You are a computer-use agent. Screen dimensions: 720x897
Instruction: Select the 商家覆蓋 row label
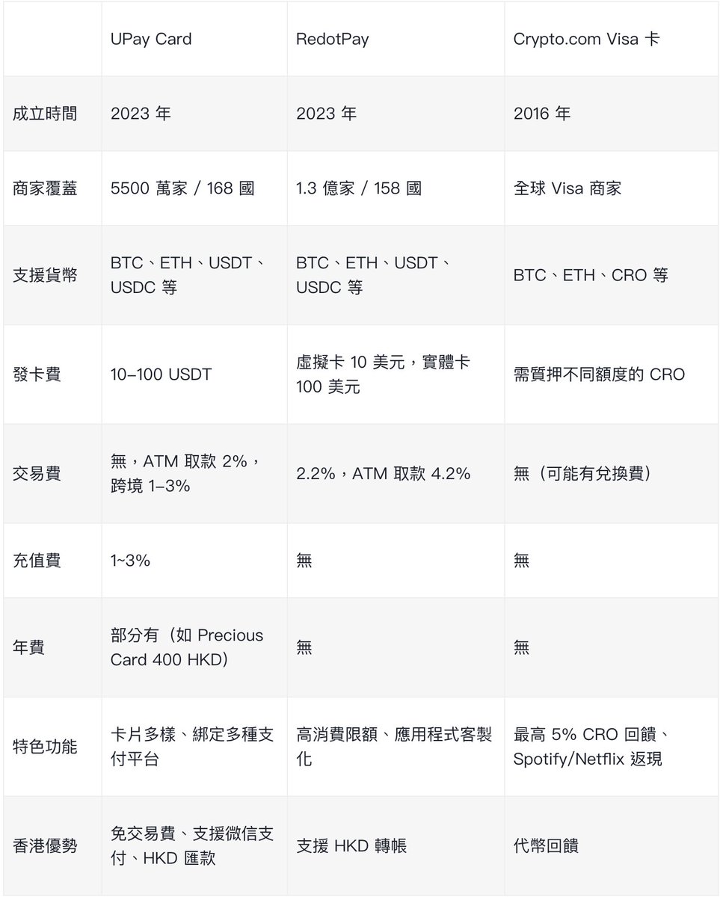(x=45, y=188)
